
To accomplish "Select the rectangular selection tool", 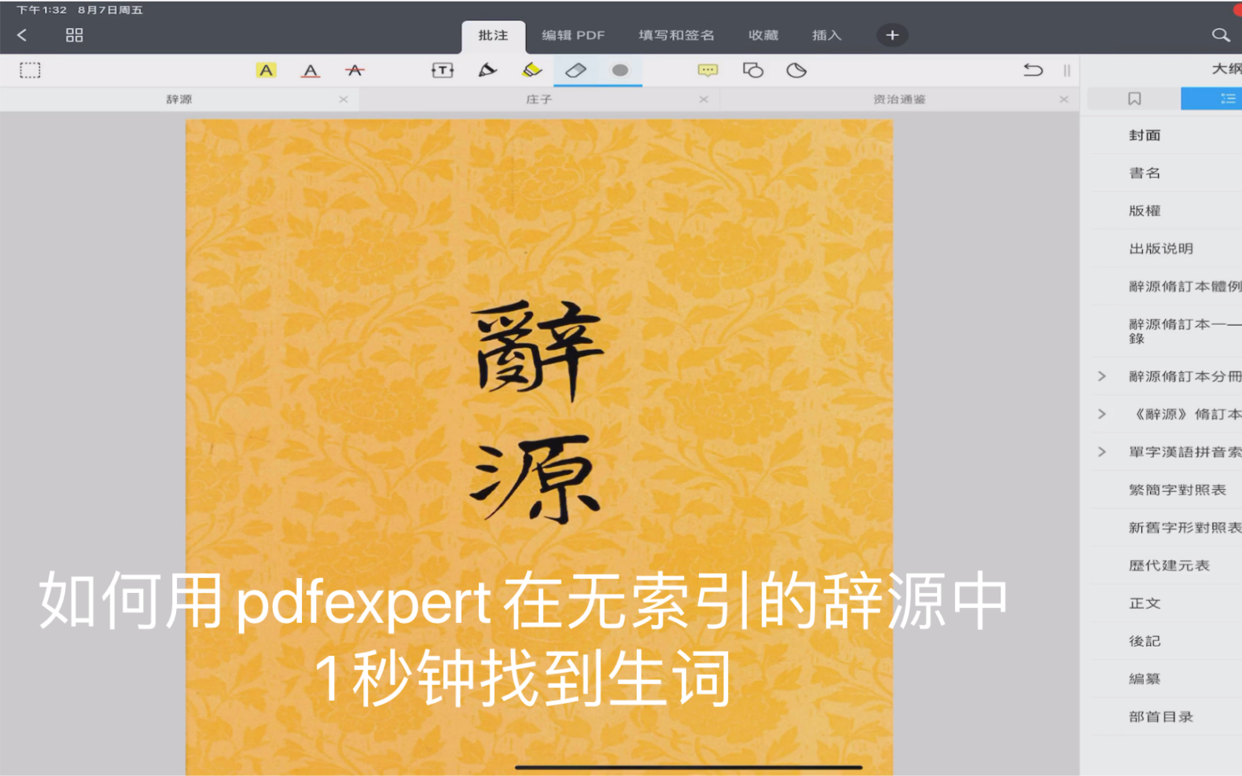I will [30, 71].
